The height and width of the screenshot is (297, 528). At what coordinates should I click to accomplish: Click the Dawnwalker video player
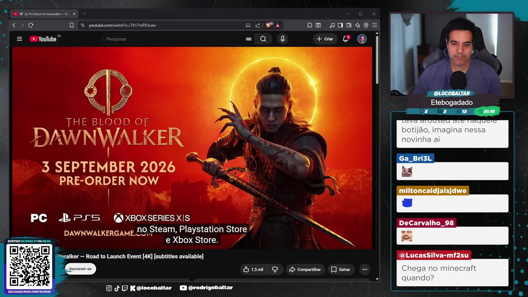click(192, 148)
